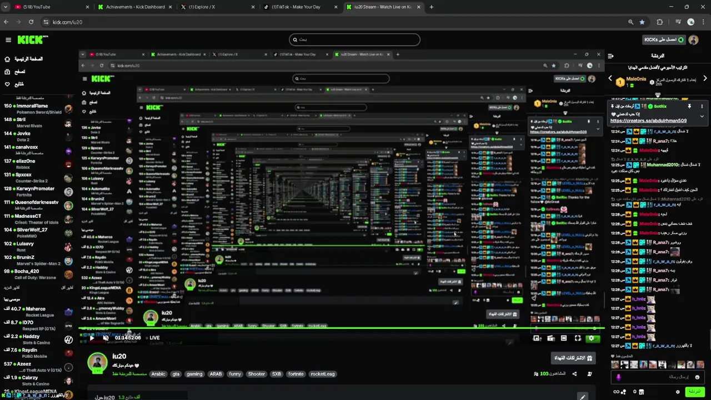This screenshot has width=711, height=400.
Task: Open the iu20 channel name
Action: (119, 356)
